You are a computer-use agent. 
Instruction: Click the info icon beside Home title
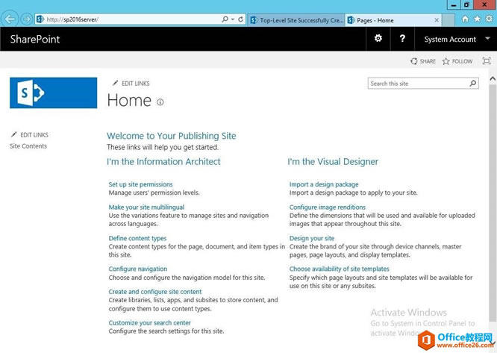[160, 102]
